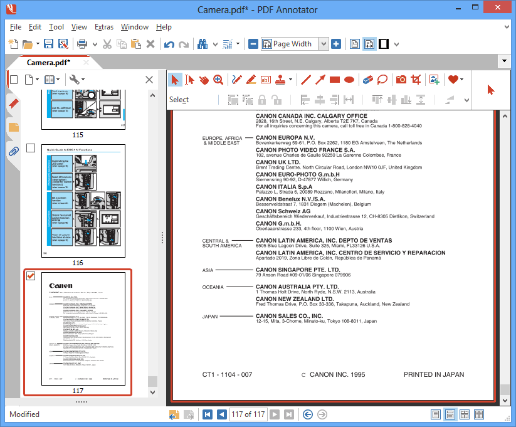Click the Print icon
Image resolution: width=516 pixels, height=427 pixels.
[82, 44]
